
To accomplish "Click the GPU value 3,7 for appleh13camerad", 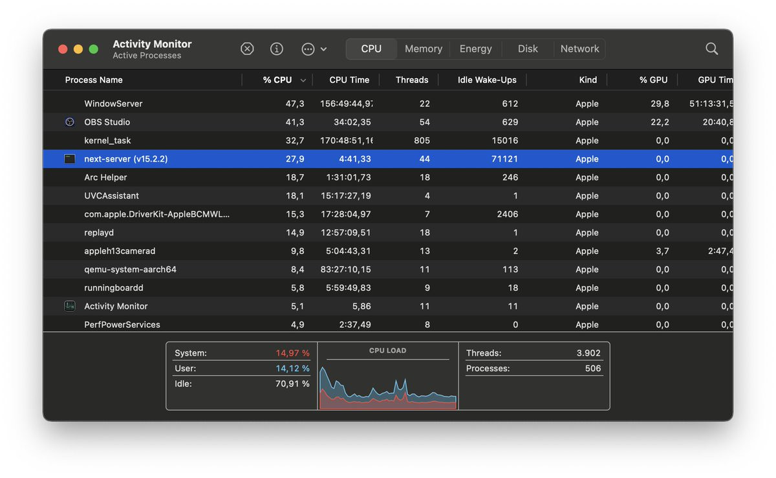I will point(662,251).
